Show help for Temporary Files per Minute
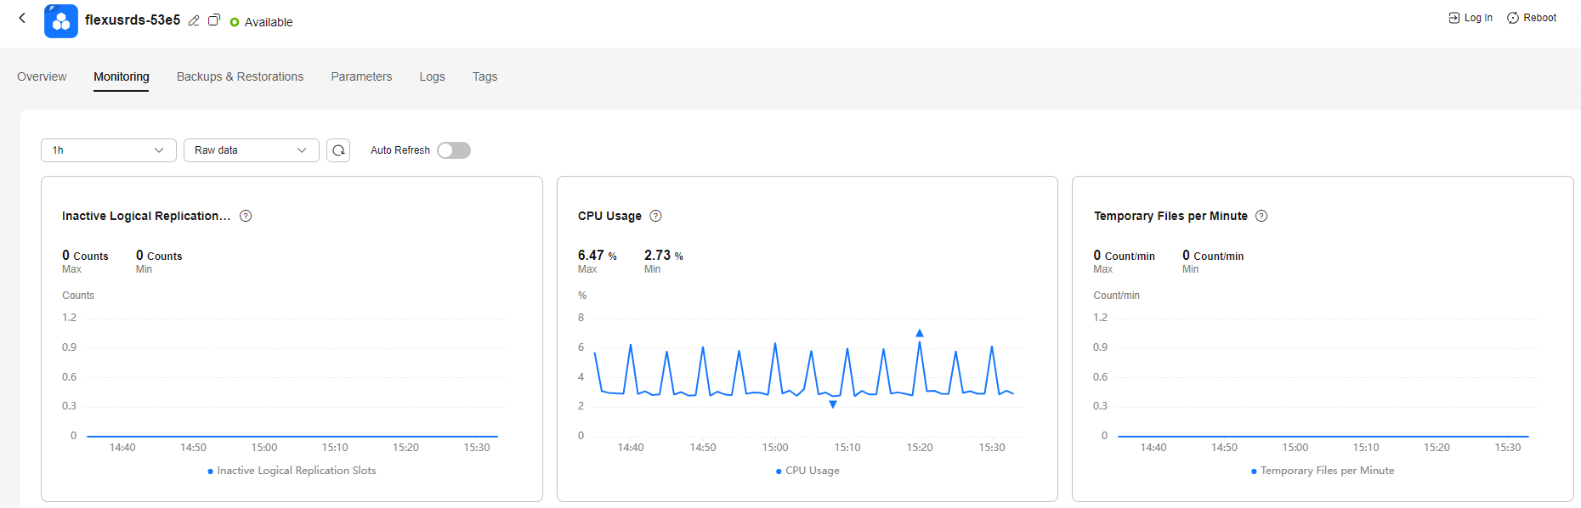The width and height of the screenshot is (1581, 508). click(x=1261, y=216)
